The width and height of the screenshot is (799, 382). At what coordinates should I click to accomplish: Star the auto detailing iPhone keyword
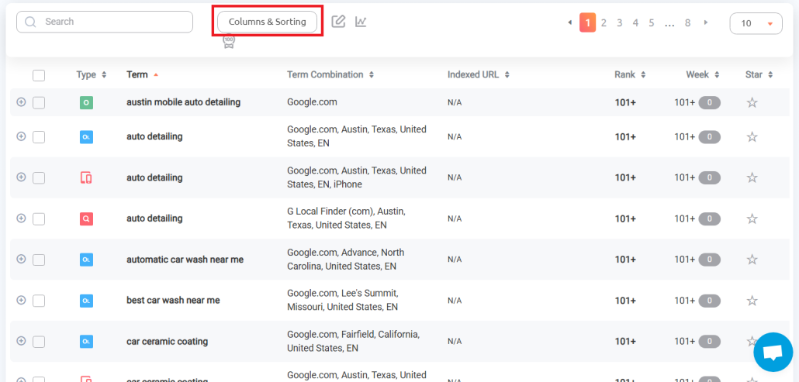click(752, 177)
